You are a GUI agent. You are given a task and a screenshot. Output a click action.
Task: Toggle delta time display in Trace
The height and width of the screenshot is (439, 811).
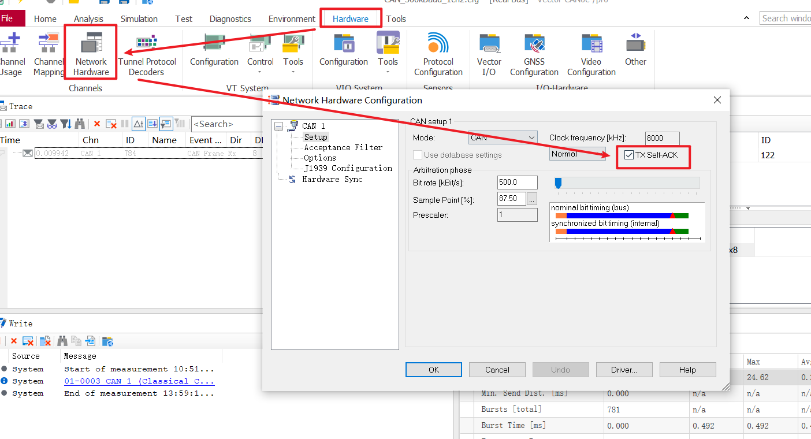click(139, 124)
